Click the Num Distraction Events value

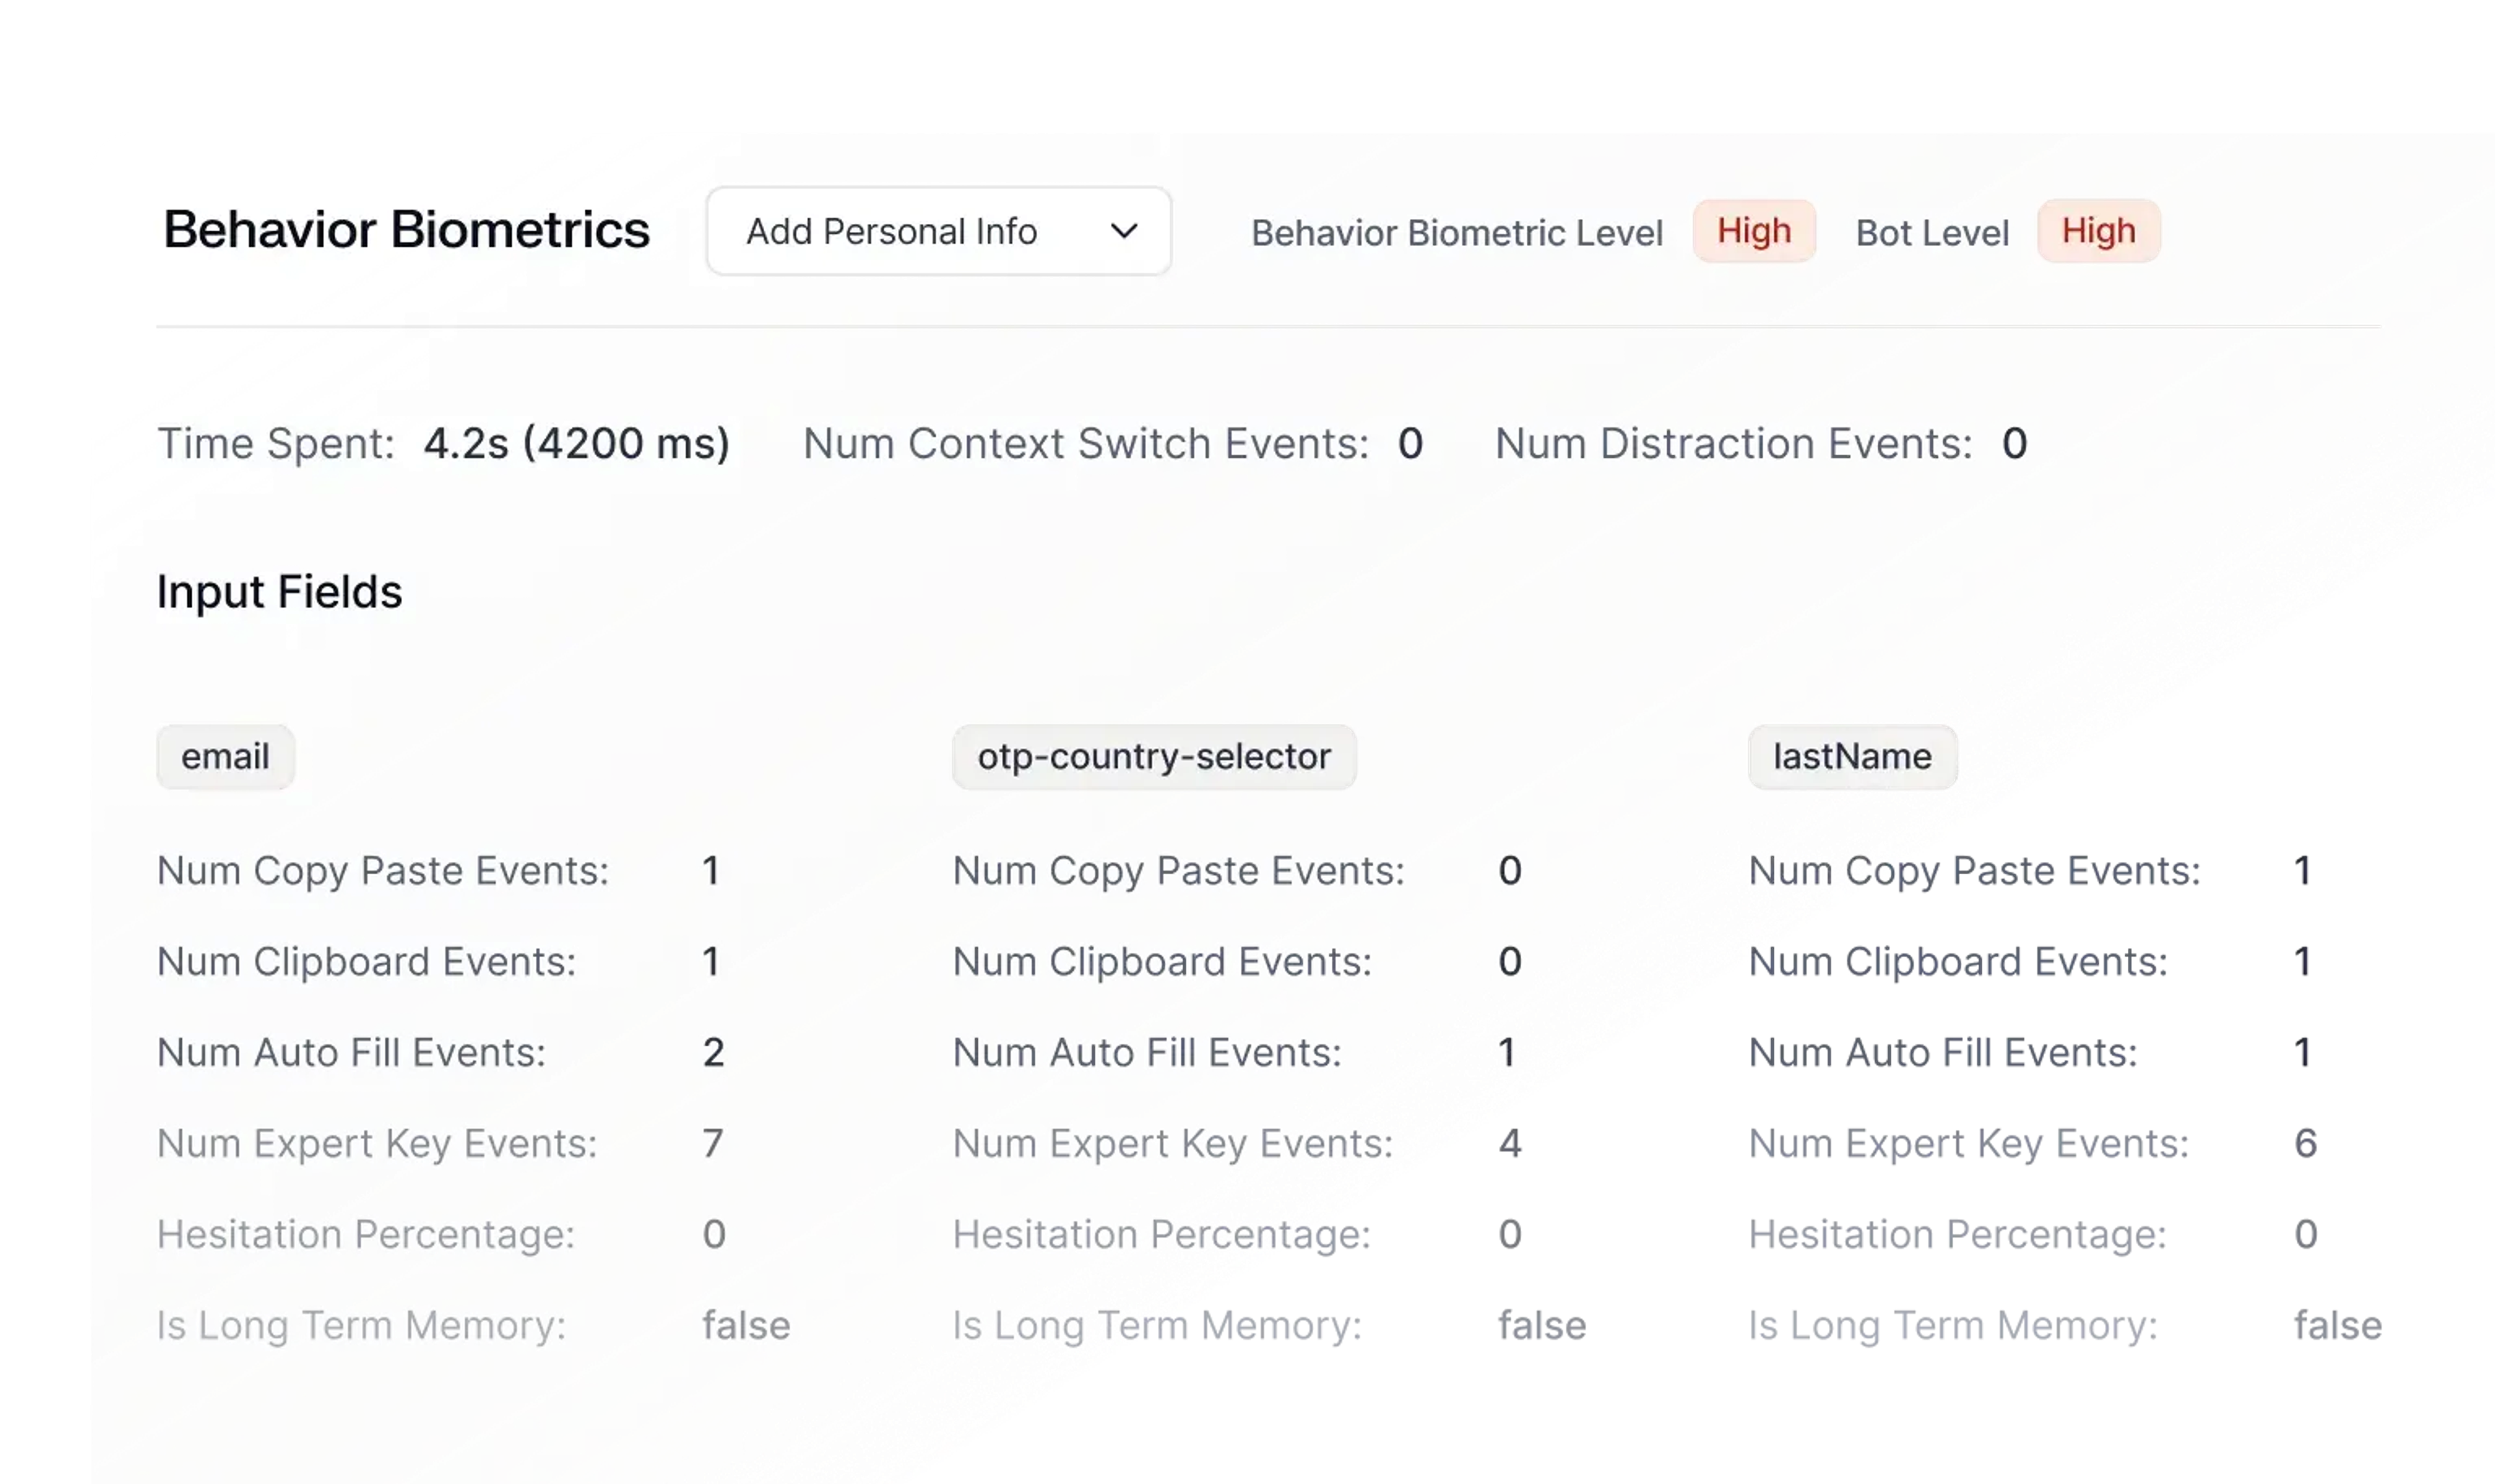click(x=2014, y=444)
